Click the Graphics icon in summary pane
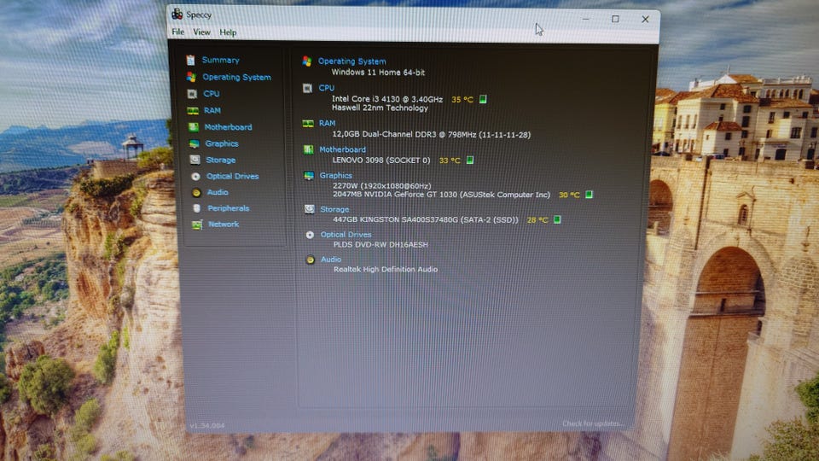819x461 pixels. pos(309,176)
